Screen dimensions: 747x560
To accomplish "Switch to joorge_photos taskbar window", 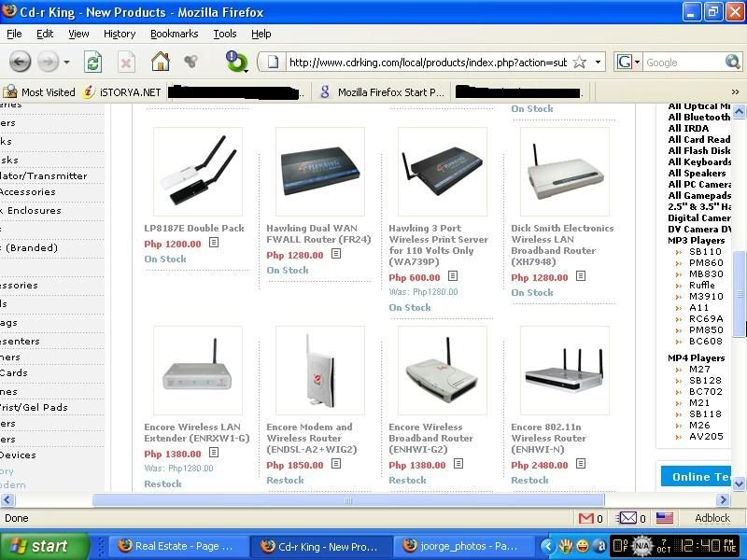I will click(x=464, y=546).
